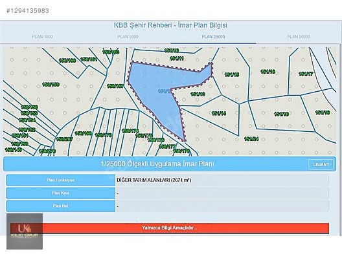Select parcel labeled 191/17 on map
The image size is (342, 256).
[x=306, y=74]
